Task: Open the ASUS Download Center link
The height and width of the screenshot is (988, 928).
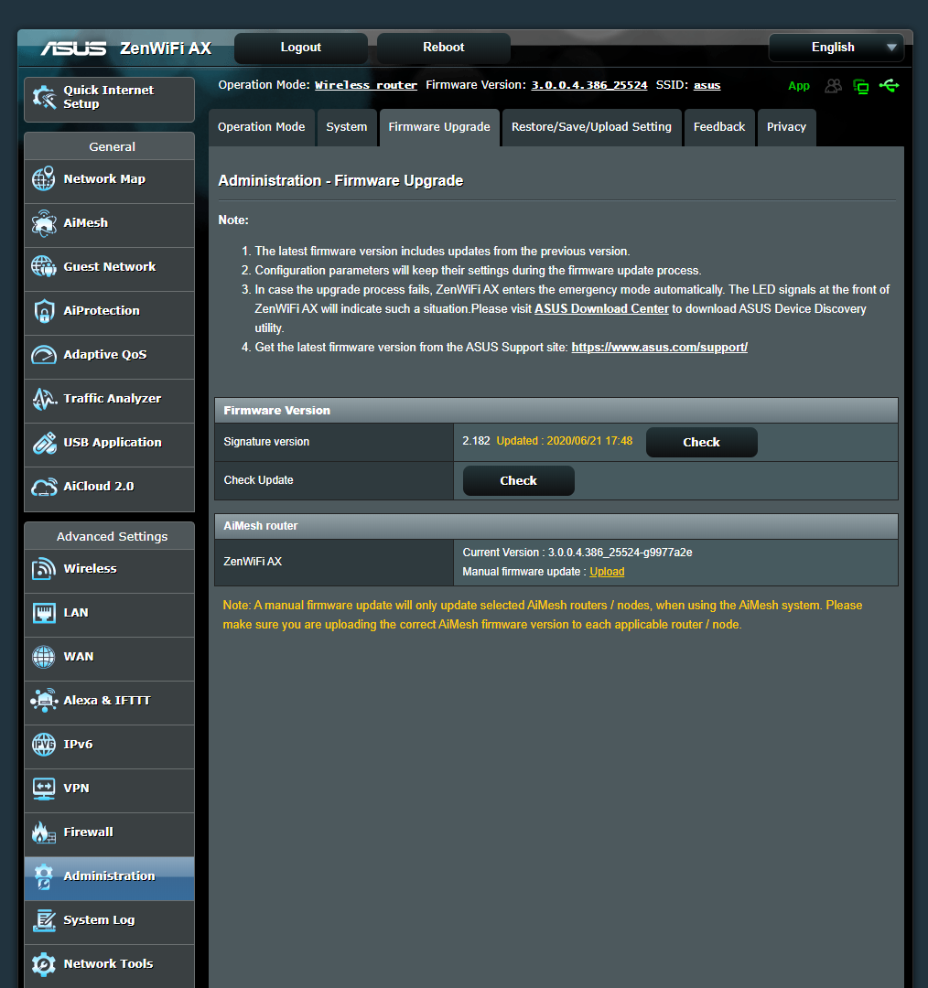Action: click(601, 309)
